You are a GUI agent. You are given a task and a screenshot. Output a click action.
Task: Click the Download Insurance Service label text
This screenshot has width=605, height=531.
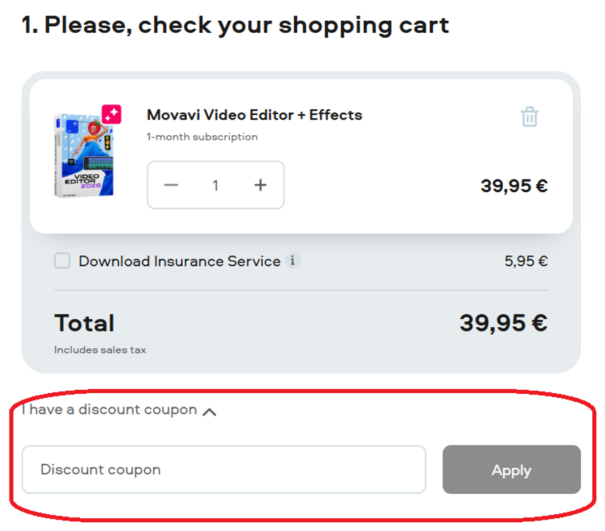pos(179,261)
